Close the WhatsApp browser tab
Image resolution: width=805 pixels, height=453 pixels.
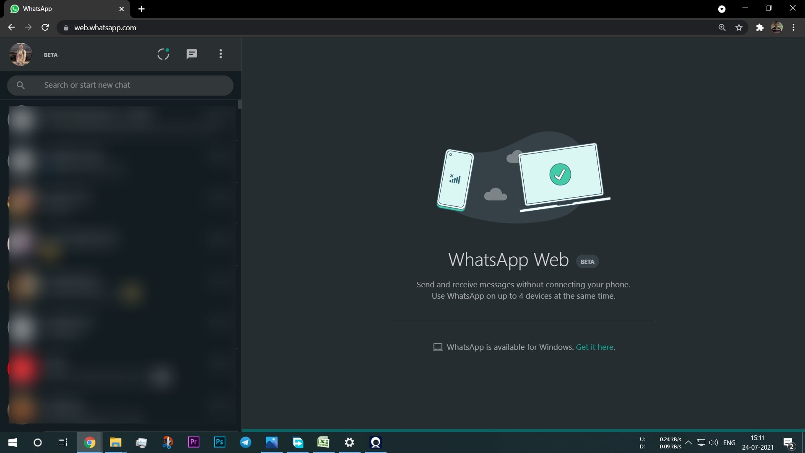click(x=122, y=9)
